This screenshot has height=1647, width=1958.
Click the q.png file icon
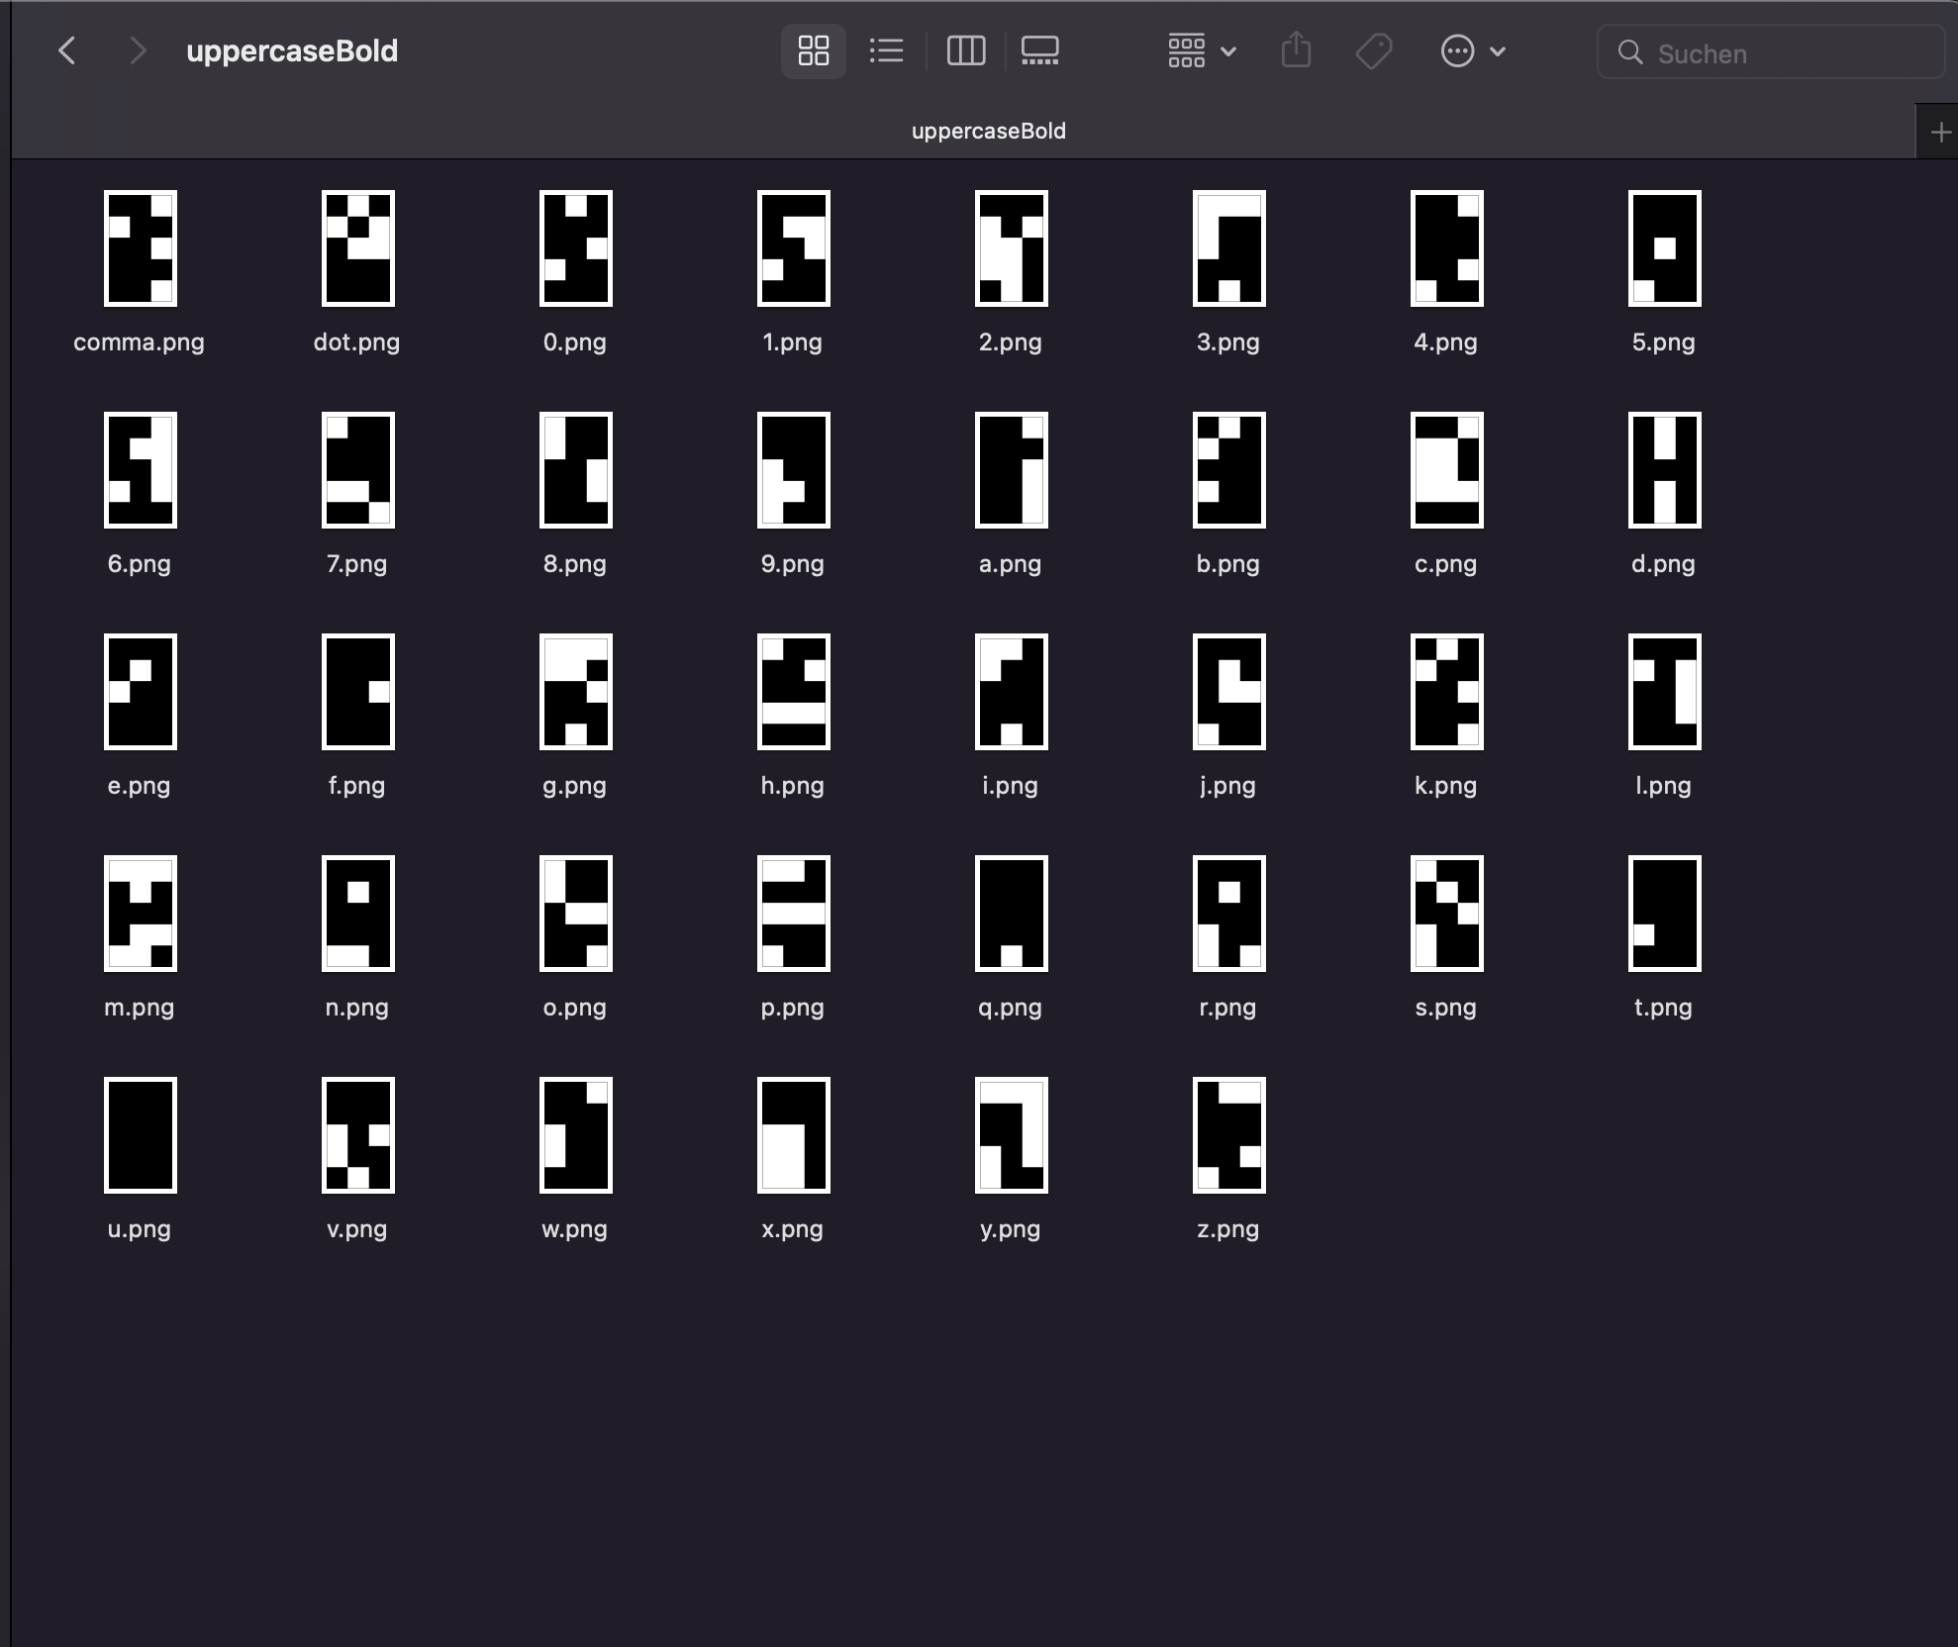[x=1011, y=914]
